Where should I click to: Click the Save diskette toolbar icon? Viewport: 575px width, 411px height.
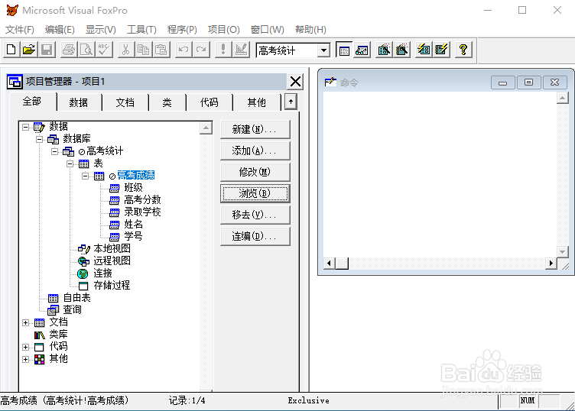click(x=47, y=50)
